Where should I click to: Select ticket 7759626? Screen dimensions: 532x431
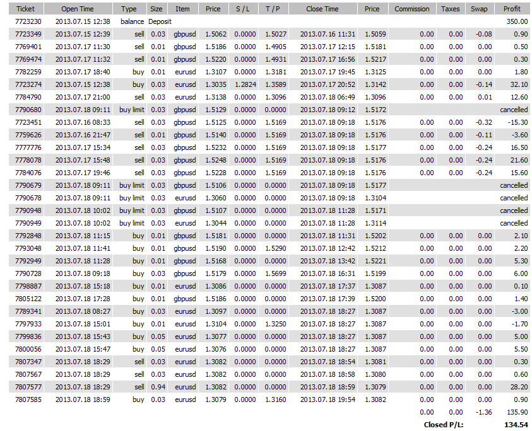(x=28, y=135)
